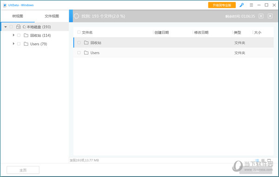
Task: Check the 回收站 (114) tree checkbox
Action: [19, 35]
